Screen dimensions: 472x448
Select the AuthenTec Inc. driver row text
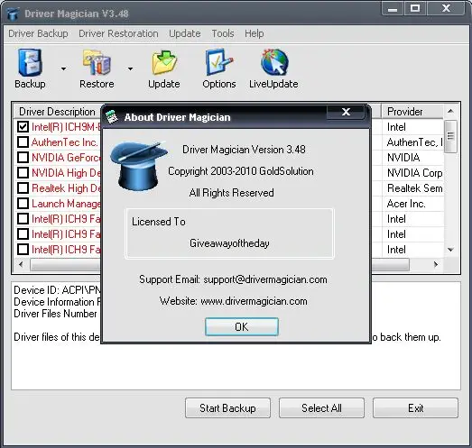click(x=65, y=142)
